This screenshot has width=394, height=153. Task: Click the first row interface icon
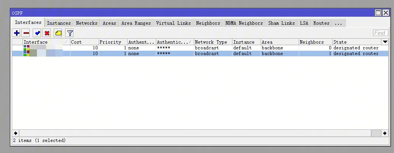(26, 48)
